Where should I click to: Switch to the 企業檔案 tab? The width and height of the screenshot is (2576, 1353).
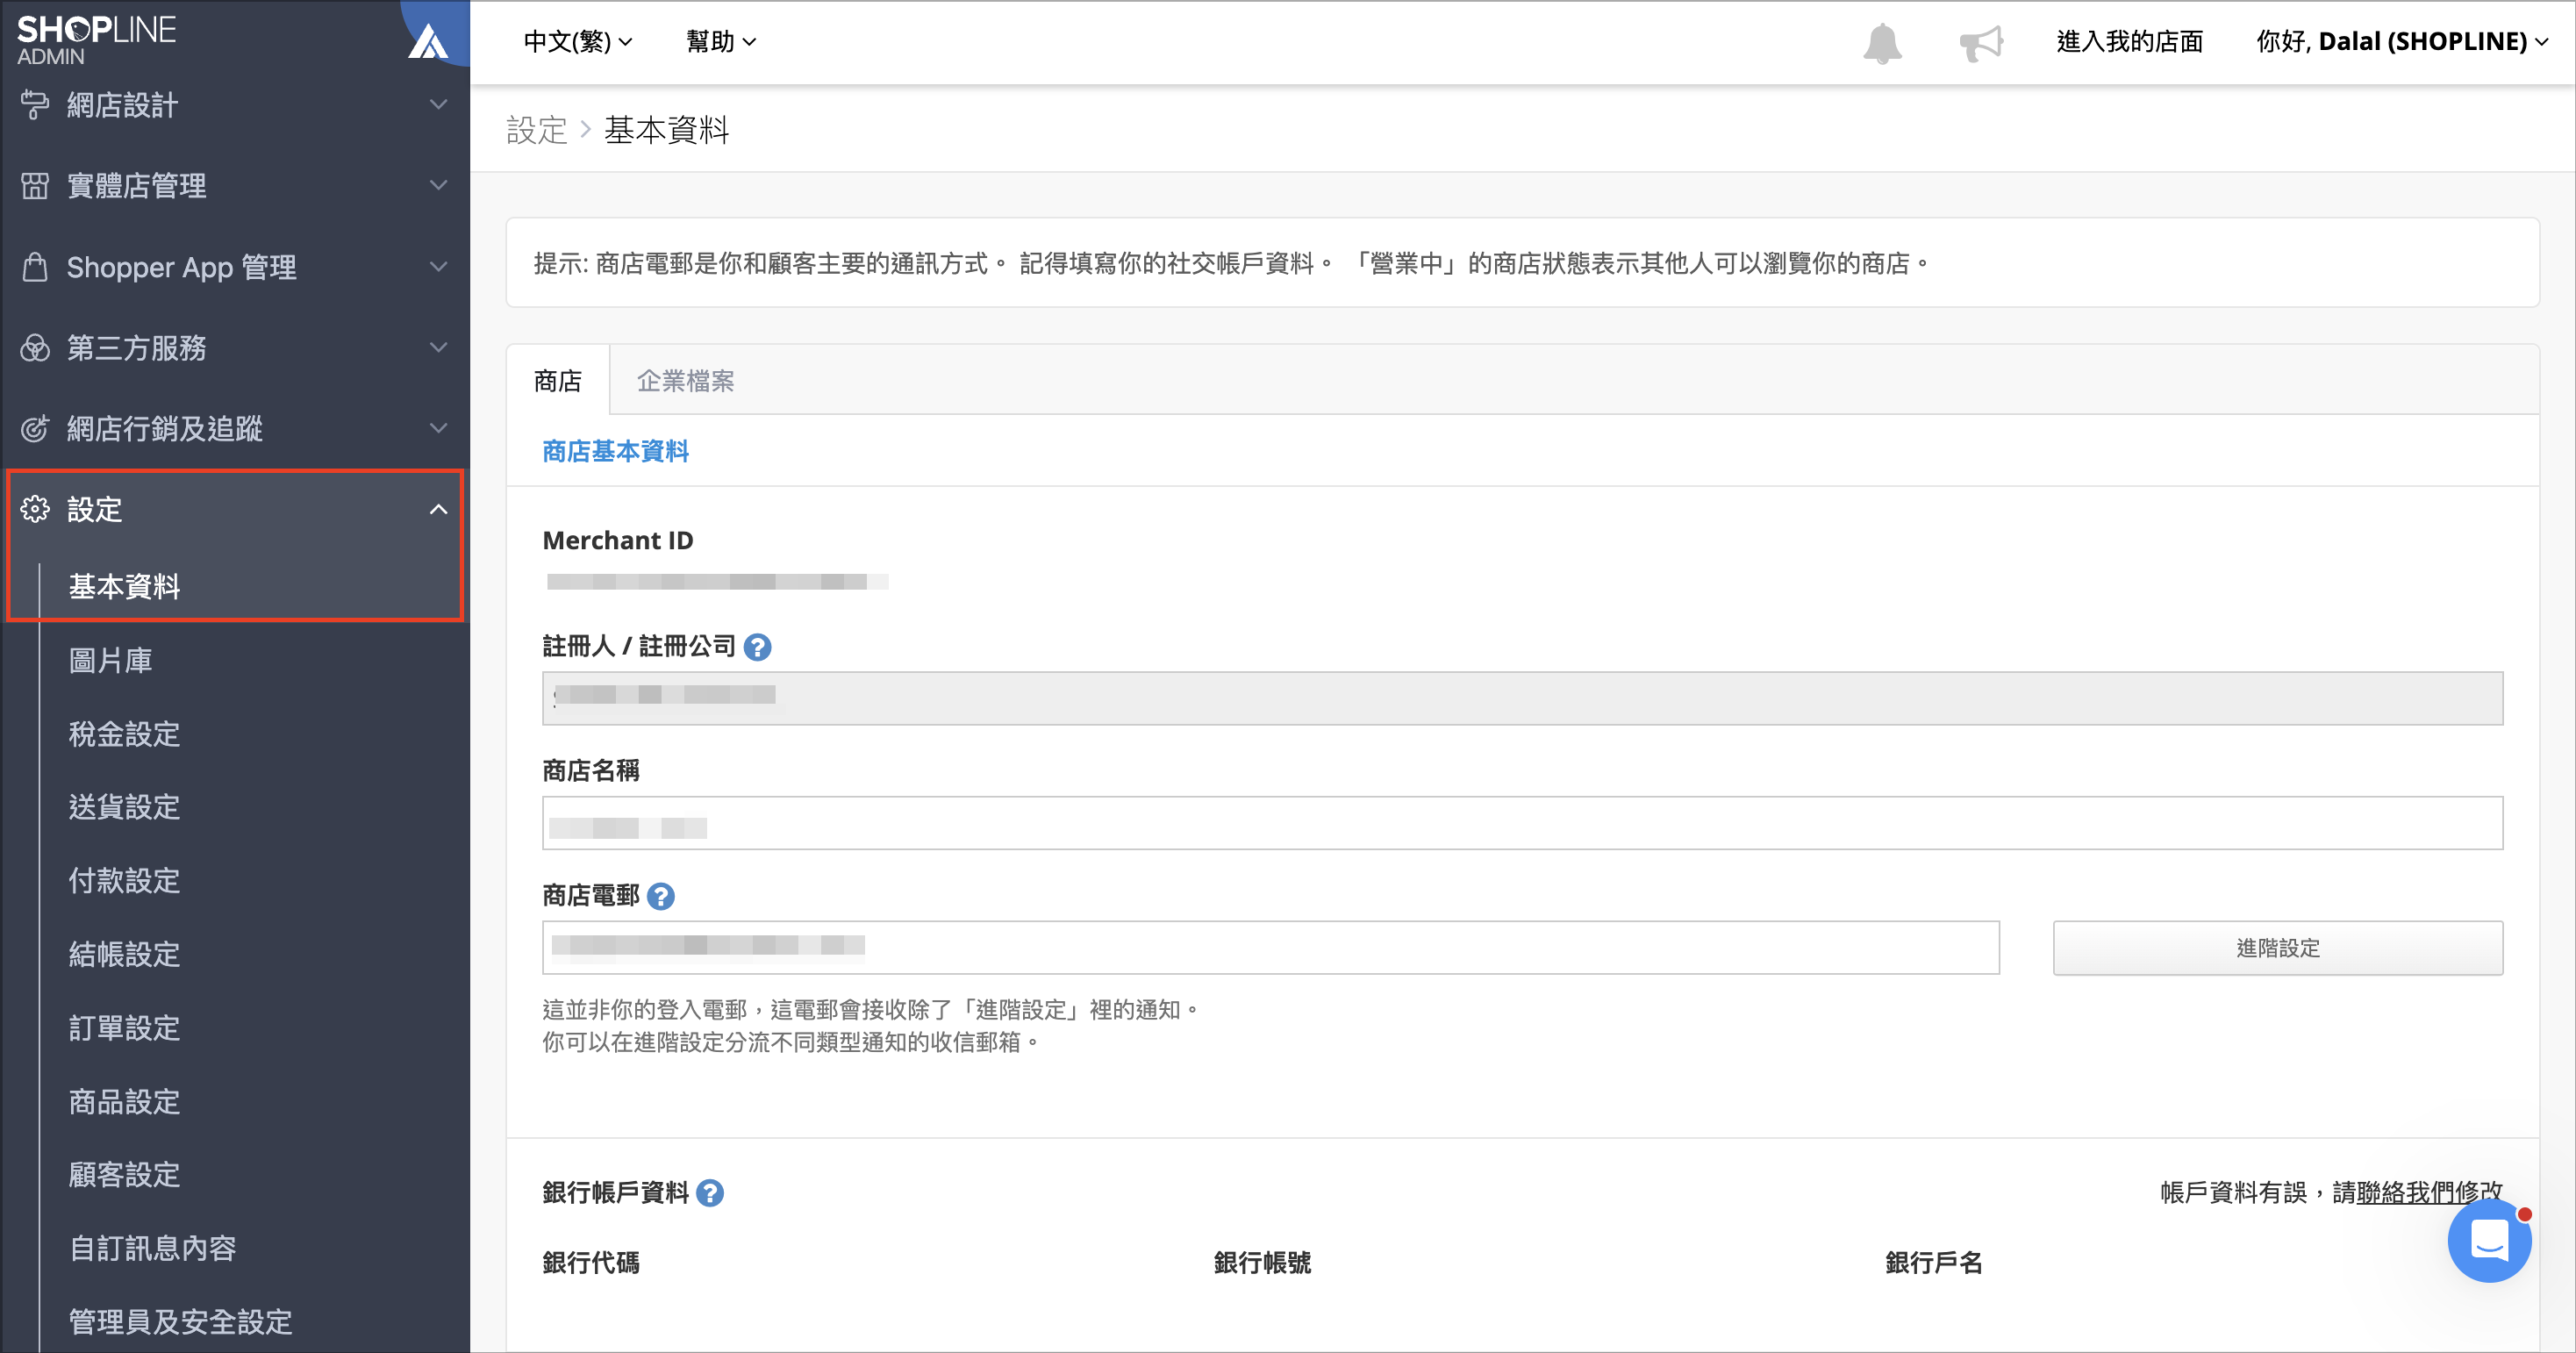(x=686, y=381)
